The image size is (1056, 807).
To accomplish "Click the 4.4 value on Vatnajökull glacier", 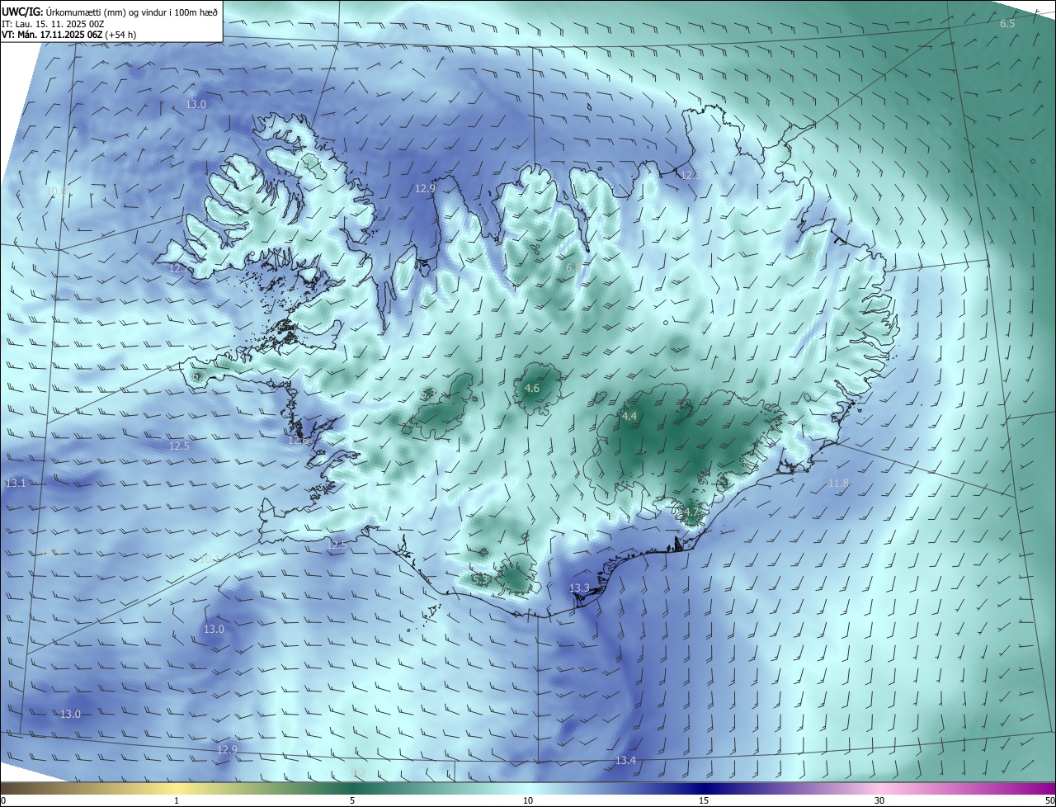I will 629,417.
